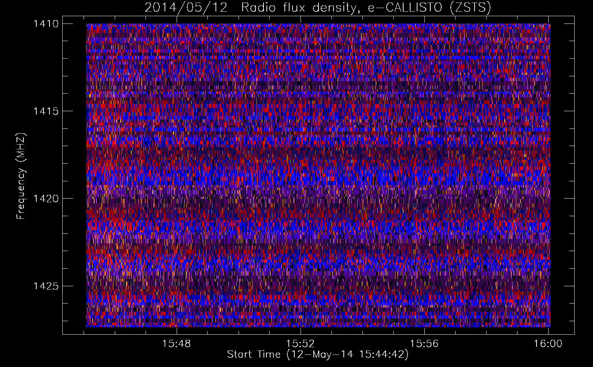Click the '15:52' time axis label

[301, 344]
